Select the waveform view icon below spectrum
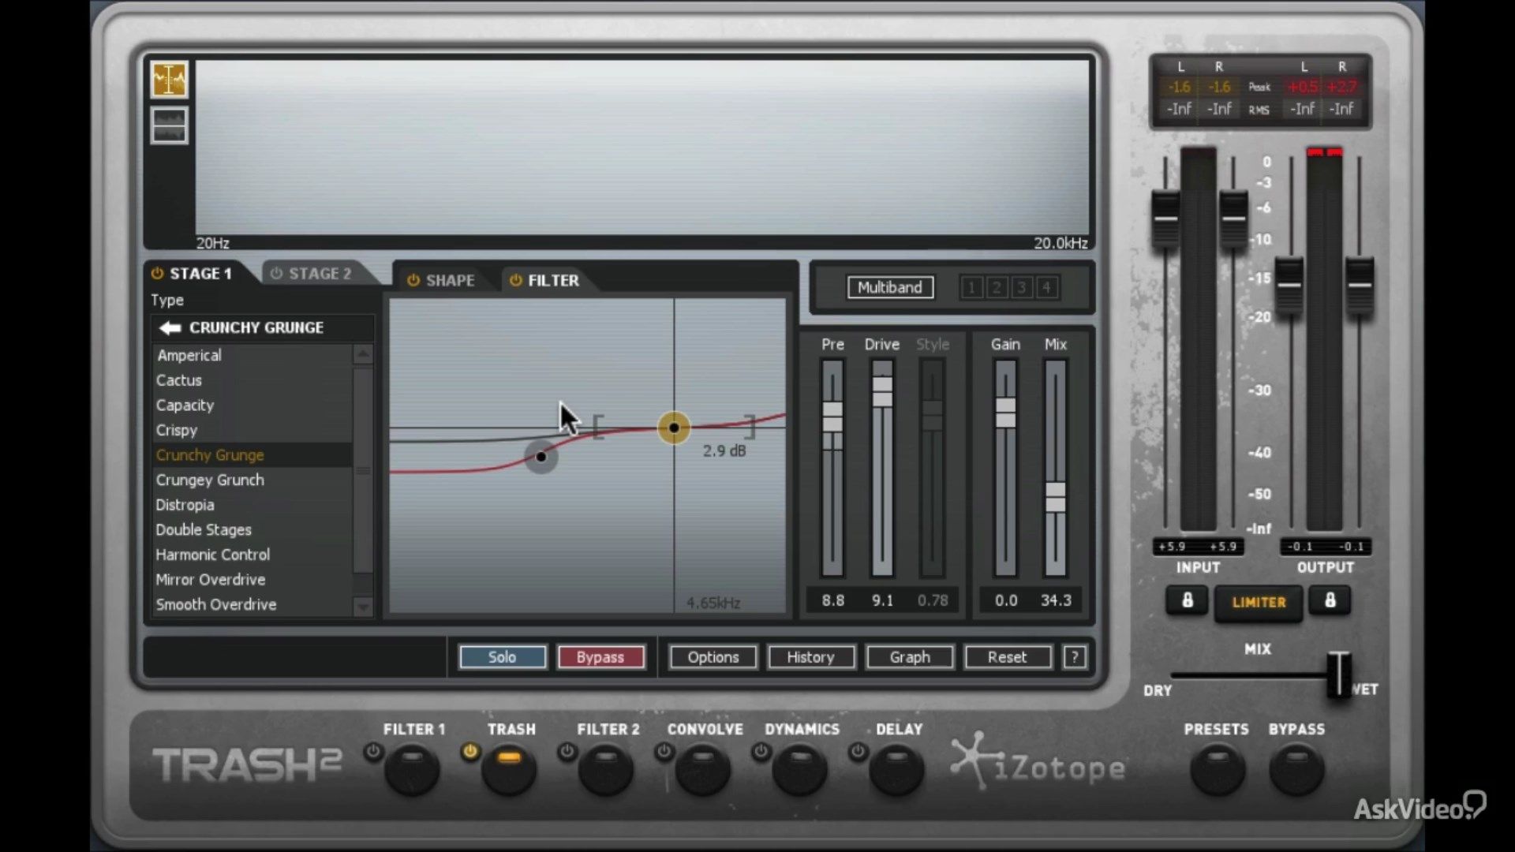This screenshot has height=852, width=1515. point(169,125)
